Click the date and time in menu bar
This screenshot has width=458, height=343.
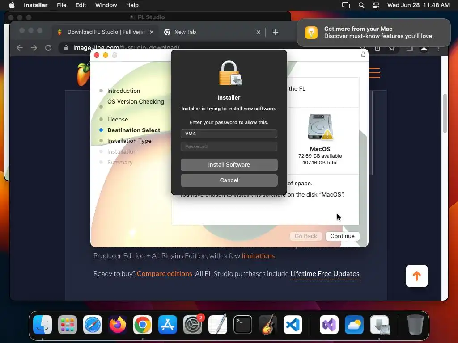(418, 5)
